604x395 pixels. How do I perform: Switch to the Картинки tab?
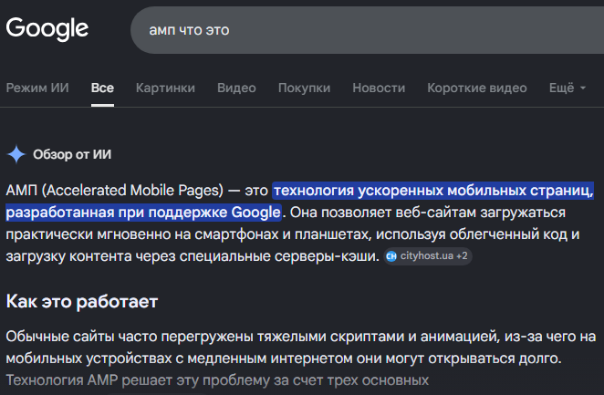coord(165,88)
